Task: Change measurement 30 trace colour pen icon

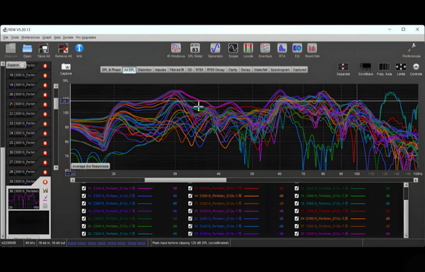Action: [45, 198]
